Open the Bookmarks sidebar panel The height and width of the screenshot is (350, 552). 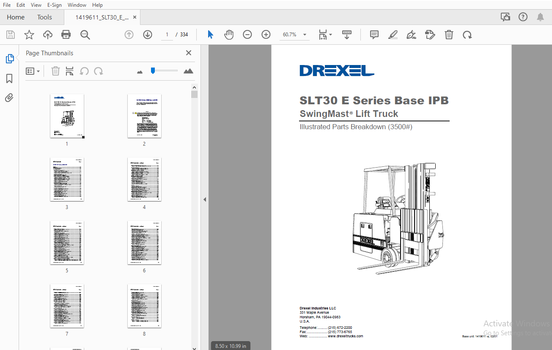9,79
